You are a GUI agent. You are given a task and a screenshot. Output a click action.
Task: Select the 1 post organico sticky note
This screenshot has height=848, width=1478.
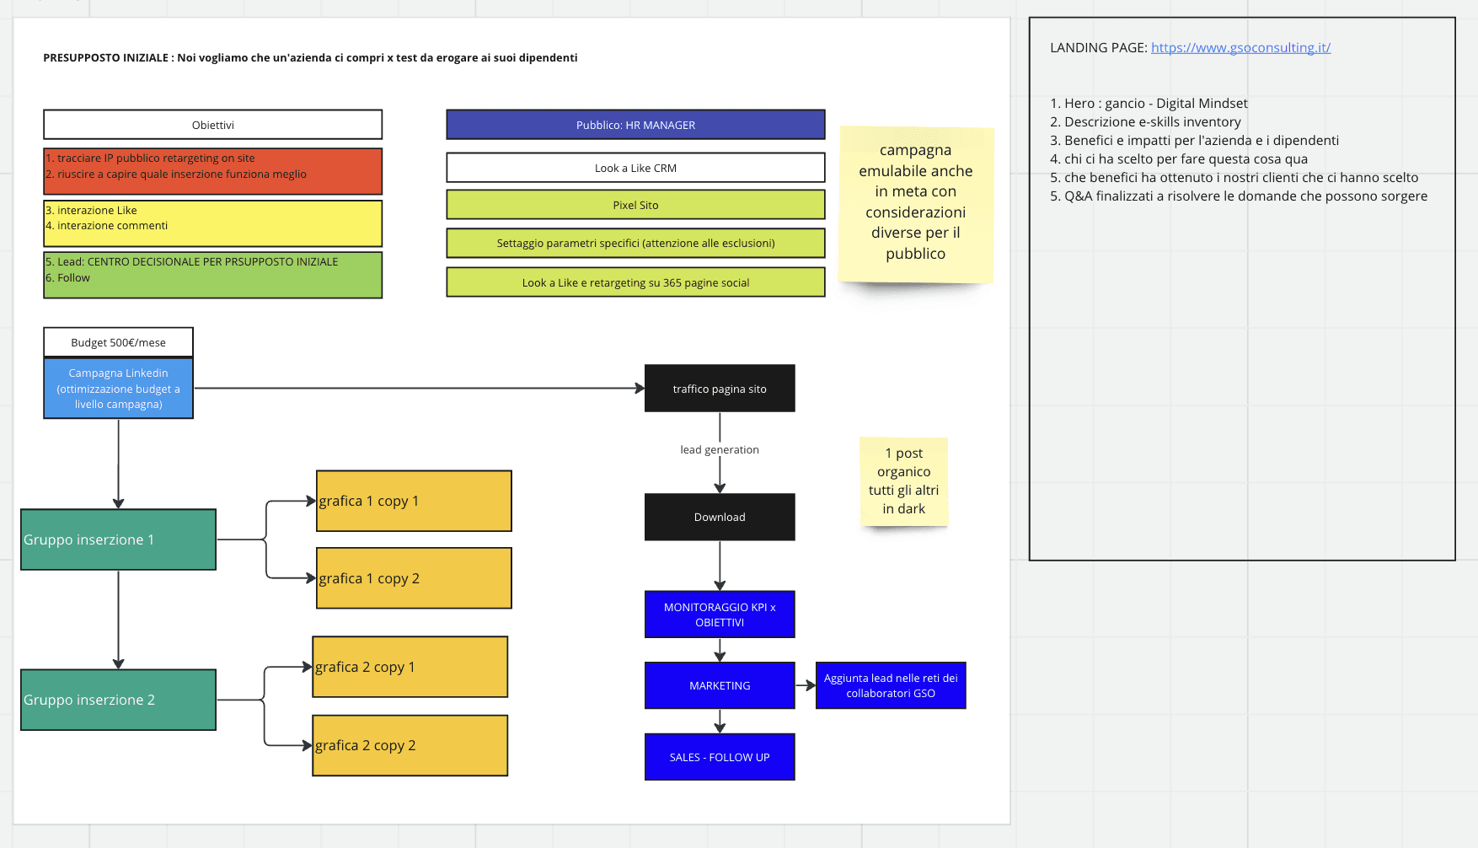[x=904, y=481]
